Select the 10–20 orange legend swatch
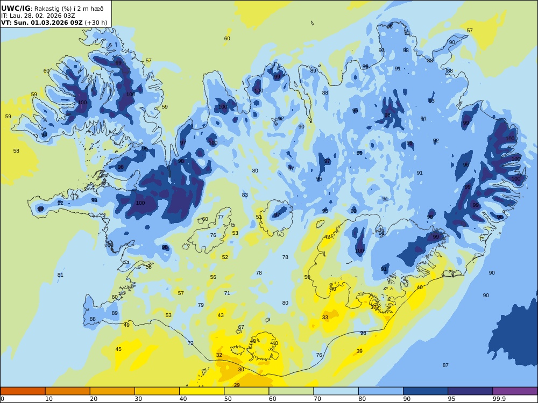 click(x=68, y=391)
